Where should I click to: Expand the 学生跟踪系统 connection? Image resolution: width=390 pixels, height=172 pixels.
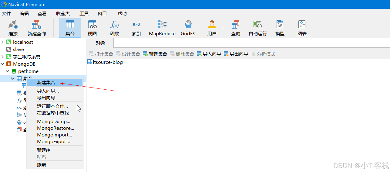[2, 57]
